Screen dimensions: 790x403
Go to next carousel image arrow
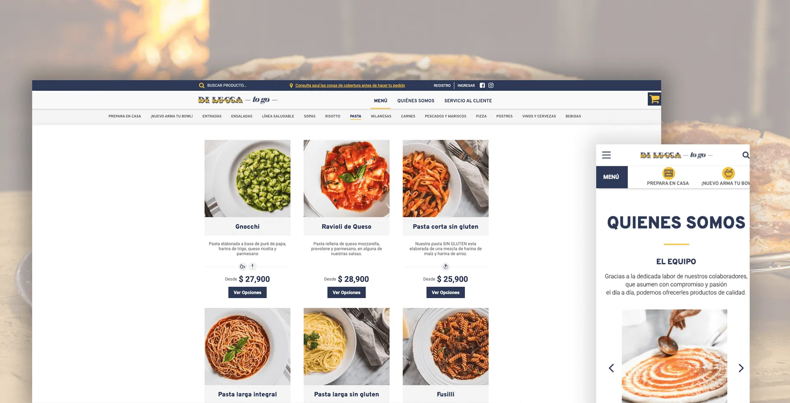click(x=741, y=368)
